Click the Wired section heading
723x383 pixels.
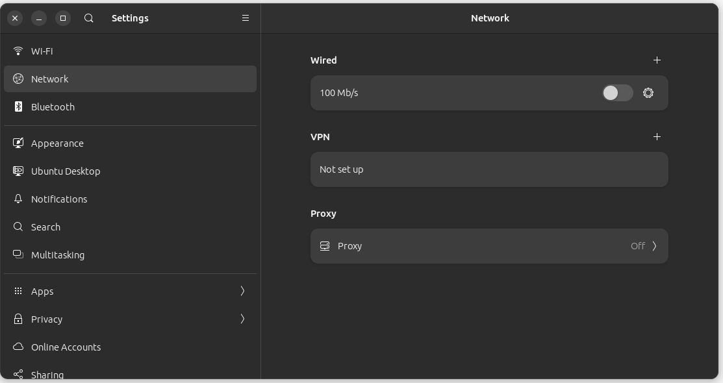[x=323, y=60]
